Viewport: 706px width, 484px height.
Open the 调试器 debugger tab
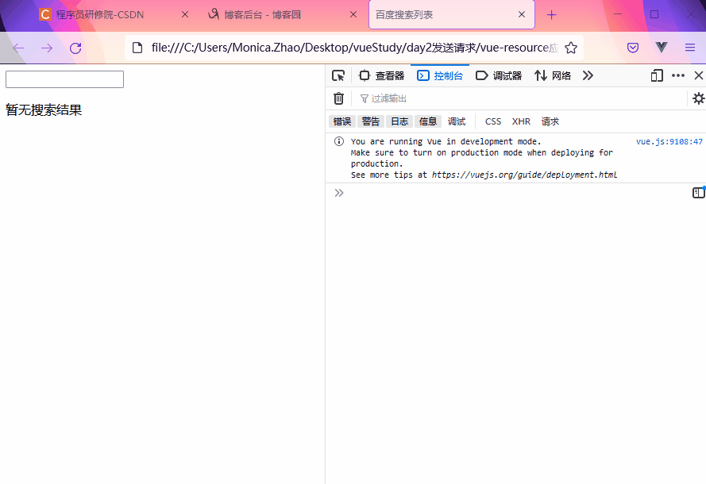point(499,75)
